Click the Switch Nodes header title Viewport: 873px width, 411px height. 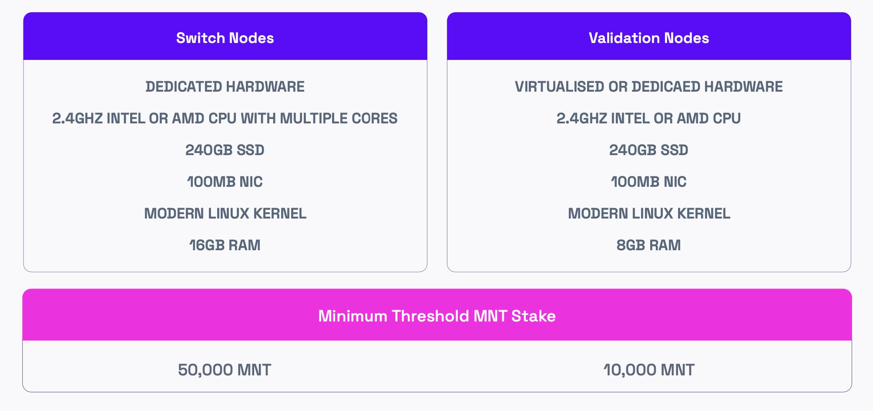click(225, 38)
